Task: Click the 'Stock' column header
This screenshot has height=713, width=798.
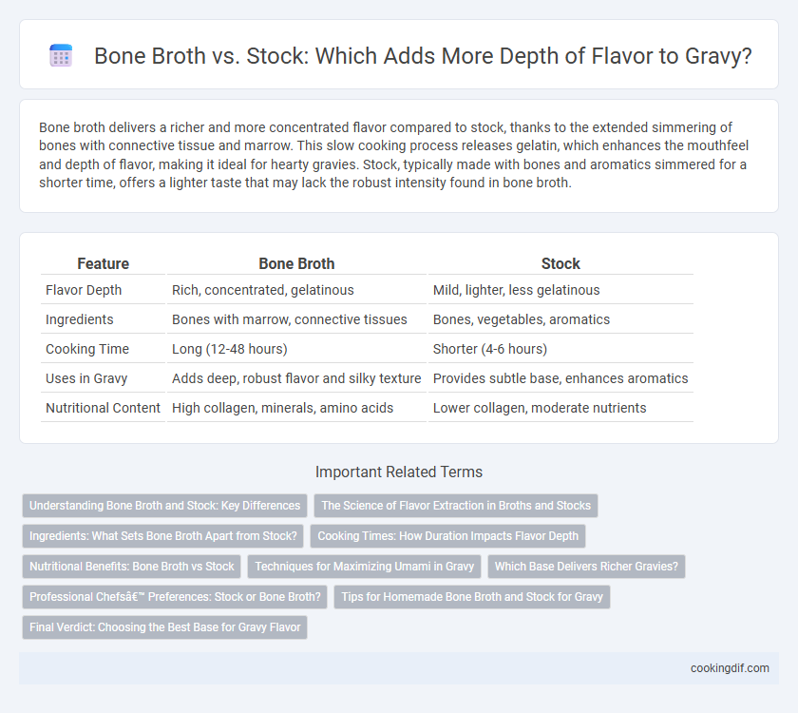Action: click(560, 264)
